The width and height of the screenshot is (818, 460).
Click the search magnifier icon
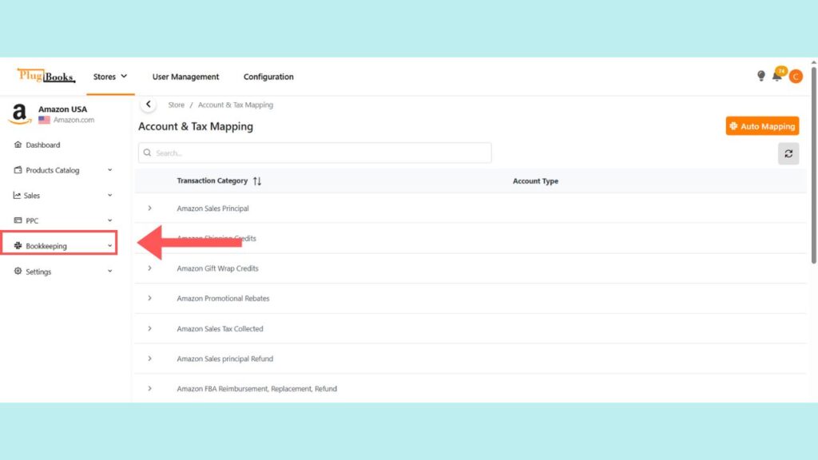tap(147, 153)
